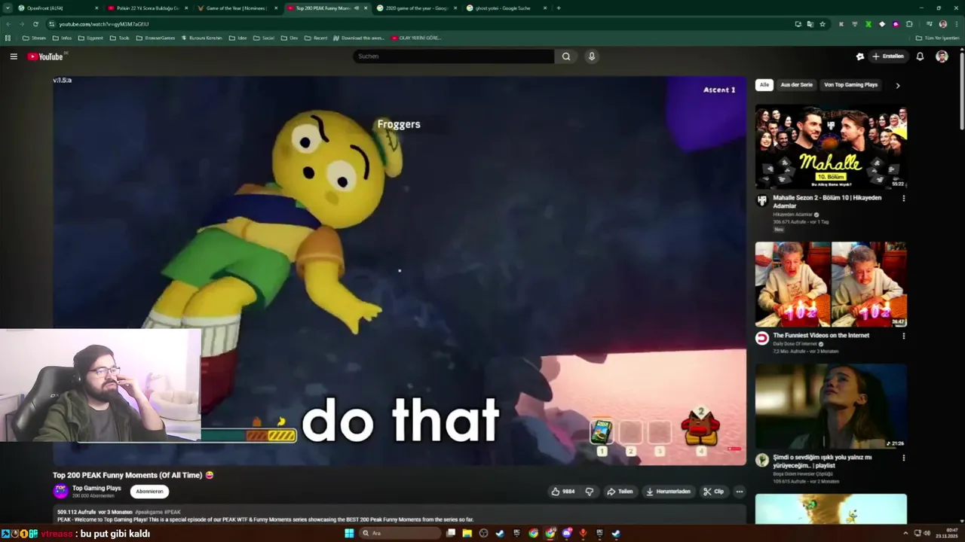Start voice search with the microphone icon
Screen dimensions: 965x542
point(592,56)
